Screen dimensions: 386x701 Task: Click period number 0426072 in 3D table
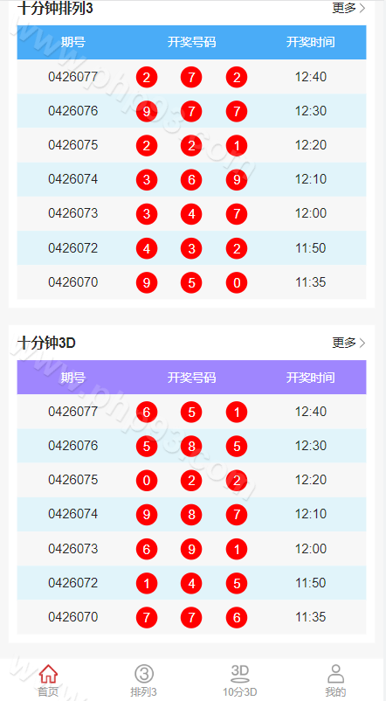[72, 583]
